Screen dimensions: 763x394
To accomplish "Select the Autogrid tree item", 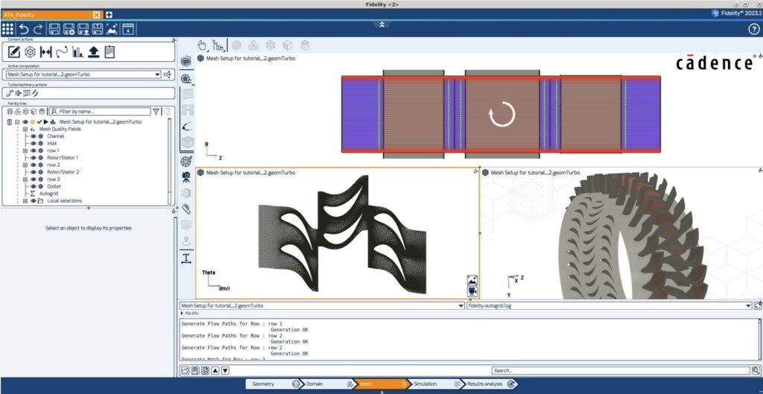I will pos(48,194).
